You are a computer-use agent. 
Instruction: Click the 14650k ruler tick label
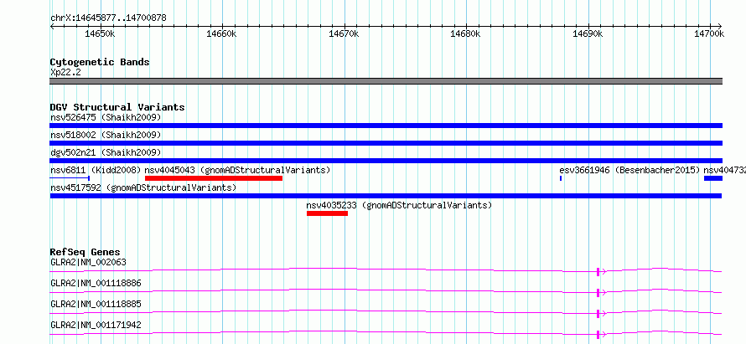[x=100, y=33]
